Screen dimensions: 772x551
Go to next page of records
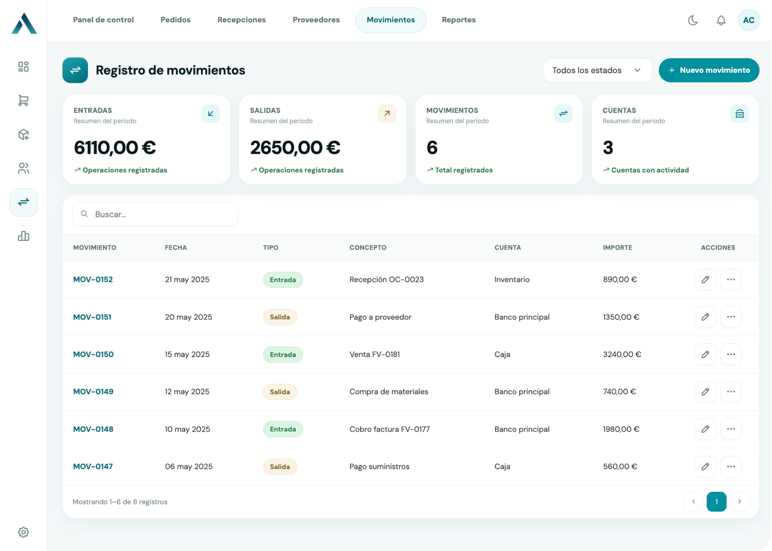tap(739, 502)
